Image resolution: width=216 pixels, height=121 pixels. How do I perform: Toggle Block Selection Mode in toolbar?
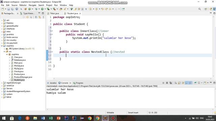click(x=82, y=9)
